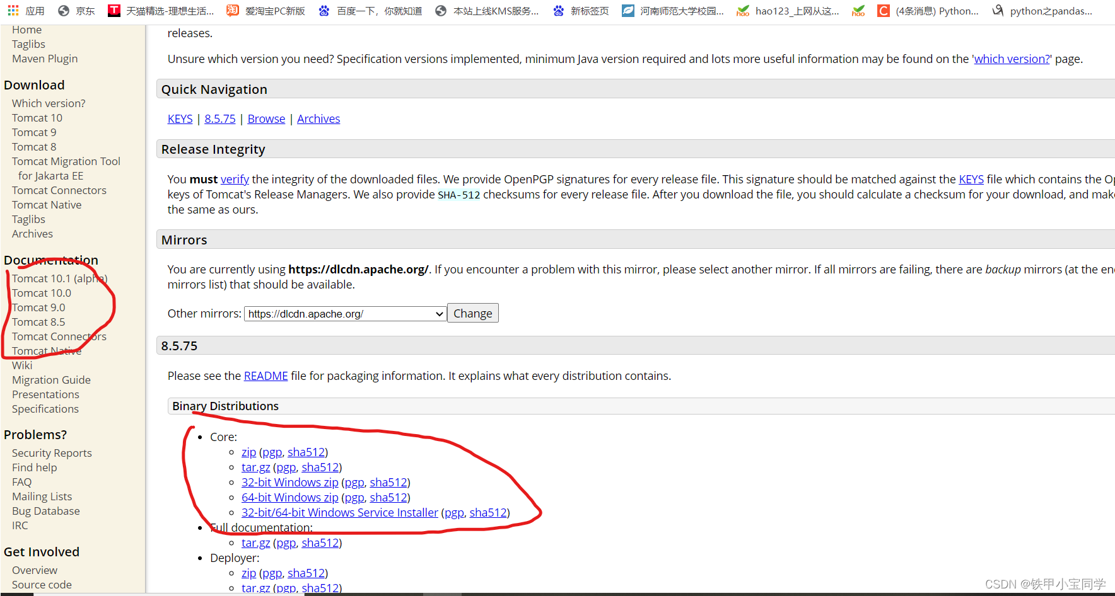The image size is (1115, 596).
Task: Open Presentations sidebar link
Action: [45, 394]
